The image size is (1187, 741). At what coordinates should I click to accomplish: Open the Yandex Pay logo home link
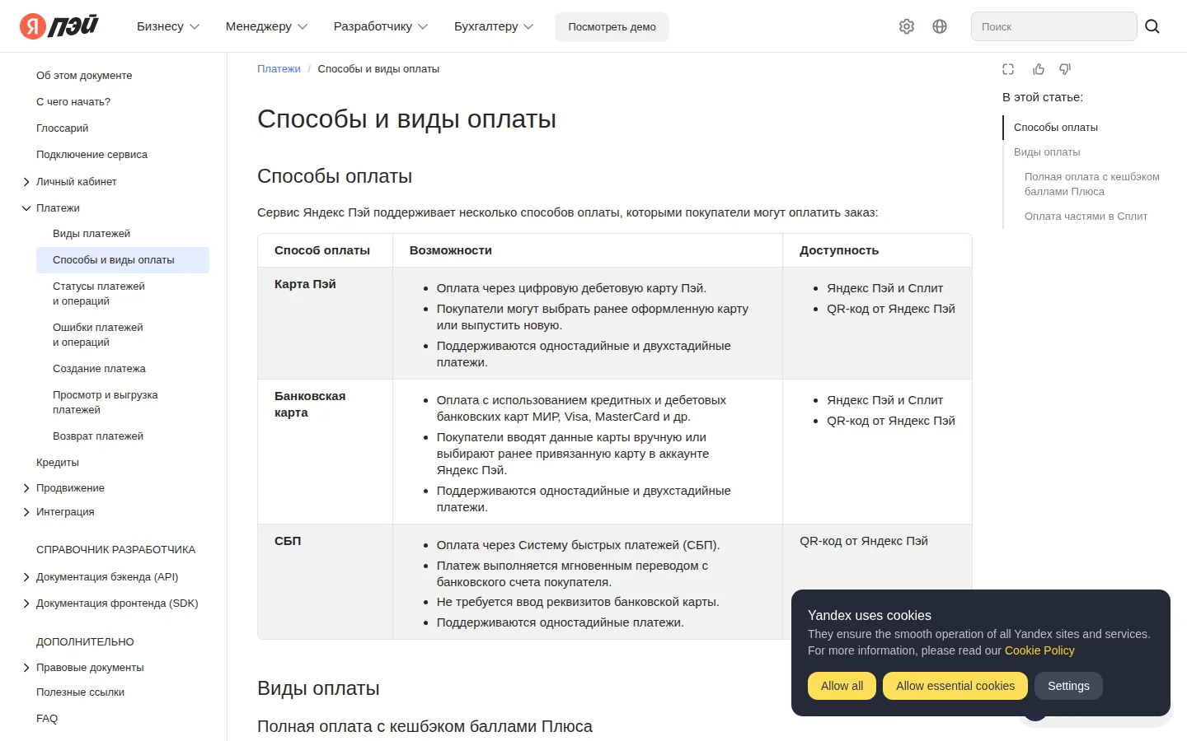coord(59,26)
